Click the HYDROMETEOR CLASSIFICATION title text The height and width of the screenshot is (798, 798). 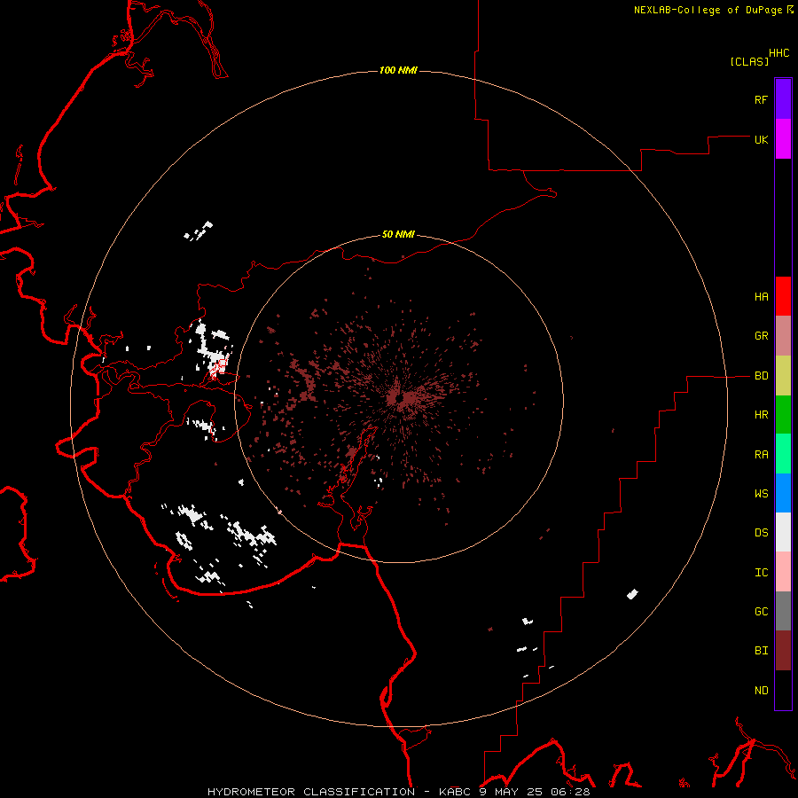[311, 792]
